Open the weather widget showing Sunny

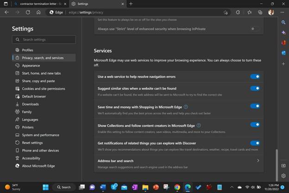click(x=13, y=187)
